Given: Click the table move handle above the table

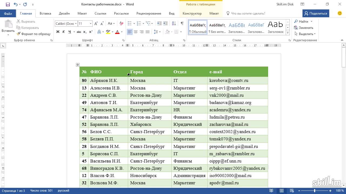Looking at the screenshot, I should (x=78, y=65).
